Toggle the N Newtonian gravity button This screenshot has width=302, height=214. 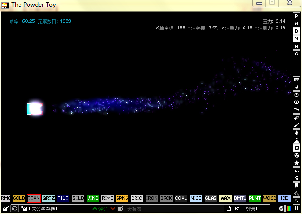(297, 39)
